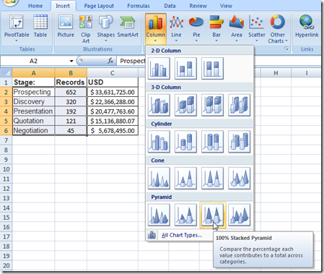Insert a Hyperlink
The image size is (324, 274).
pos(307,27)
